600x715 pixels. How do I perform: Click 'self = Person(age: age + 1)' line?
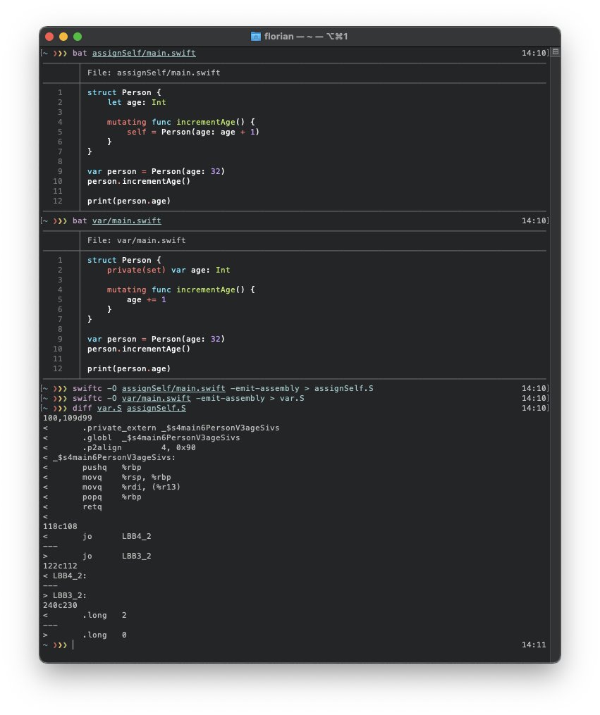coord(193,132)
